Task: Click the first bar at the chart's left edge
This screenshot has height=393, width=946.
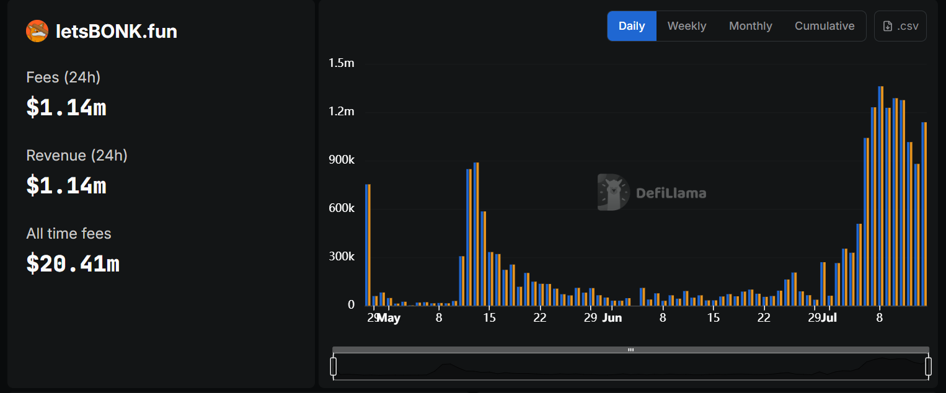Action: click(x=368, y=245)
